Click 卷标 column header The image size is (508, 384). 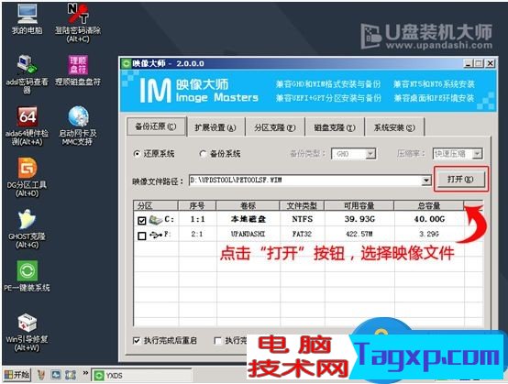[248, 205]
